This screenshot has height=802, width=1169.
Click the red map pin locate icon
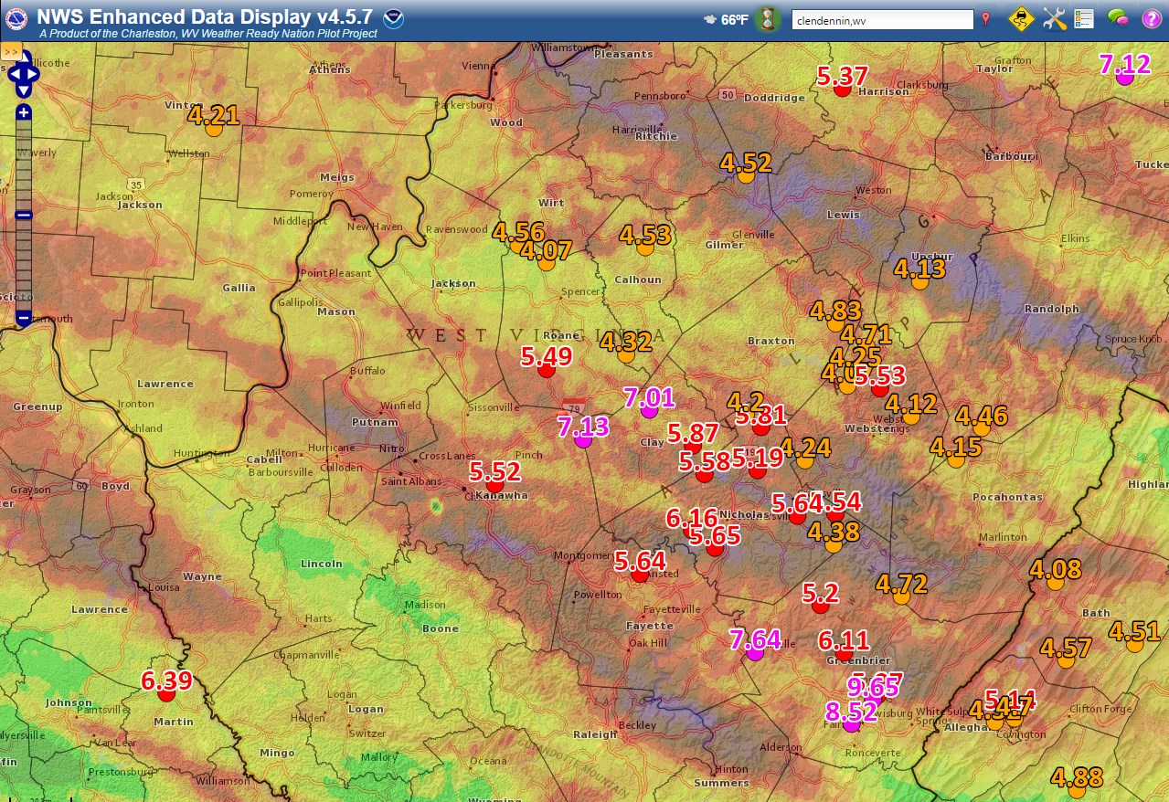(x=986, y=19)
